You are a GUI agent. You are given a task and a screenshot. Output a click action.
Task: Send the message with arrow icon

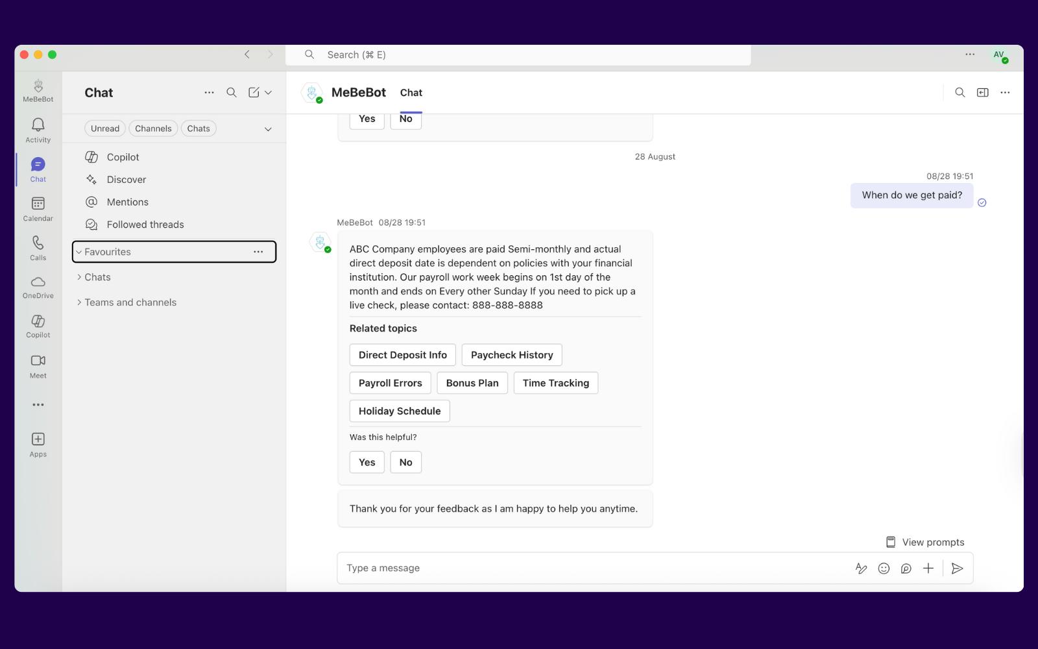[957, 569]
